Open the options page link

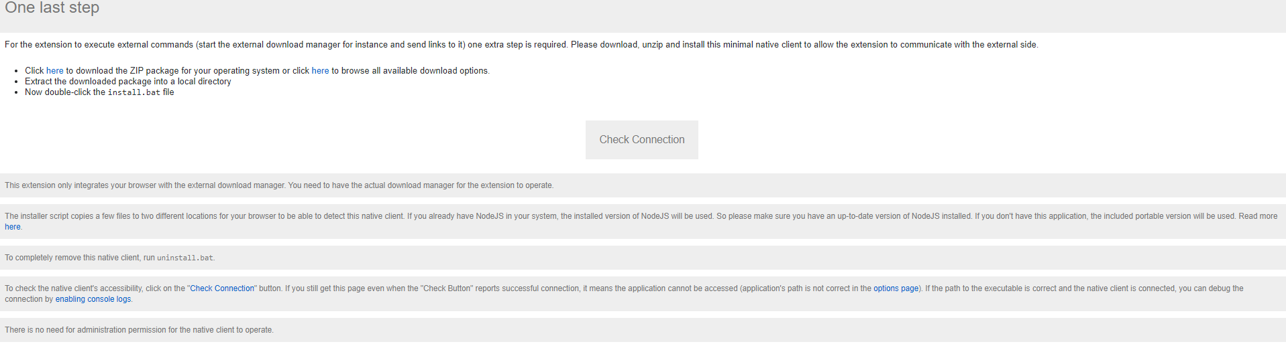tap(896, 288)
